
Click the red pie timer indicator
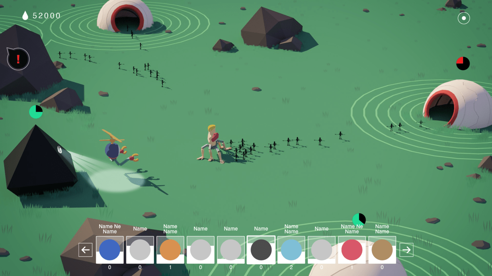[x=463, y=63]
